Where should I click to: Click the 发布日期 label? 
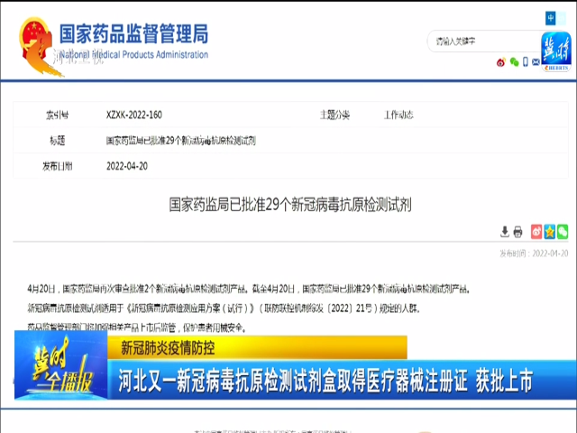pyautogui.click(x=57, y=166)
